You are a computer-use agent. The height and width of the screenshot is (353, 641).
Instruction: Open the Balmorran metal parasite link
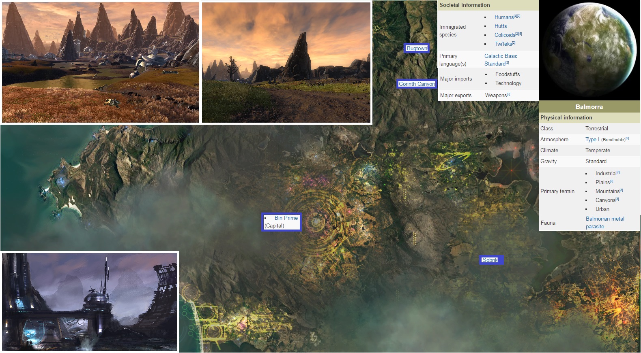[604, 222]
